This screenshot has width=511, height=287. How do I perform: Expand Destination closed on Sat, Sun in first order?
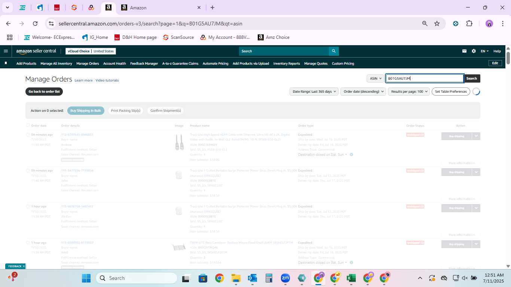(x=323, y=155)
